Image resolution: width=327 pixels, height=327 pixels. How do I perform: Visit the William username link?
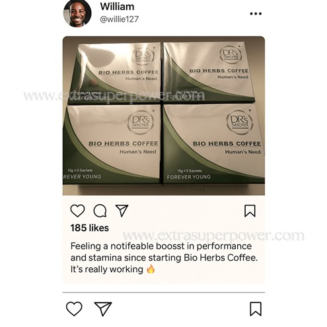117,7
